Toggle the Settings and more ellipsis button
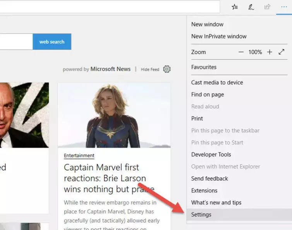Screen dimensions: 292x230 click(x=284, y=7)
